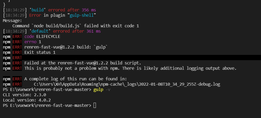Click the ELIFECYCLE error code

coord(48,37)
